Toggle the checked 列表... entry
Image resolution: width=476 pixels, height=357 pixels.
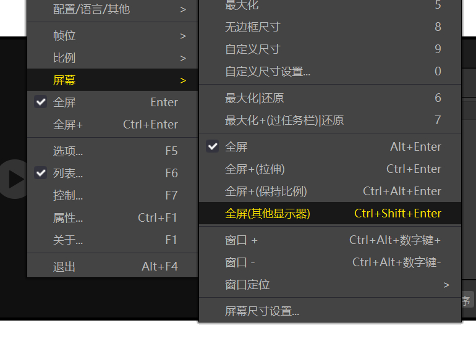(113, 173)
